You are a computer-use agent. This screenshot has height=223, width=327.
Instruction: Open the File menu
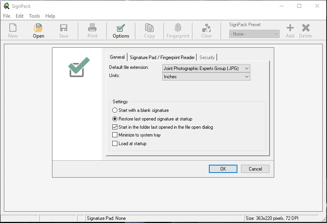coord(7,16)
